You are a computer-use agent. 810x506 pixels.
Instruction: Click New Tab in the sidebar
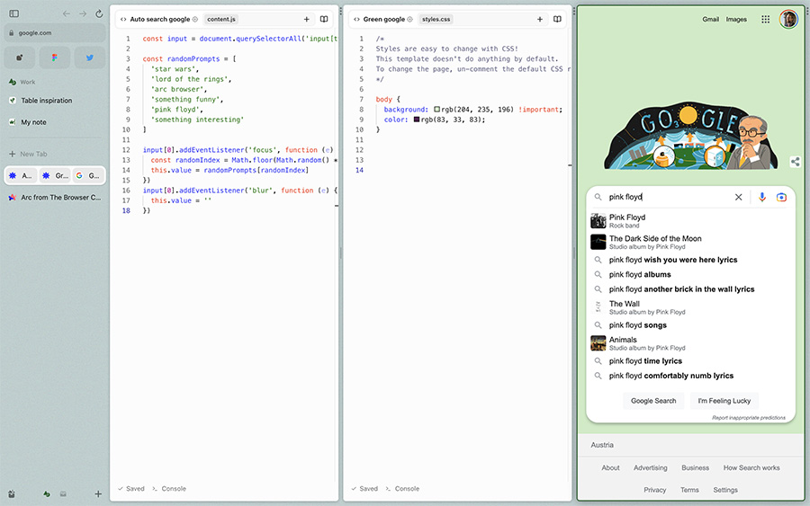pos(55,154)
